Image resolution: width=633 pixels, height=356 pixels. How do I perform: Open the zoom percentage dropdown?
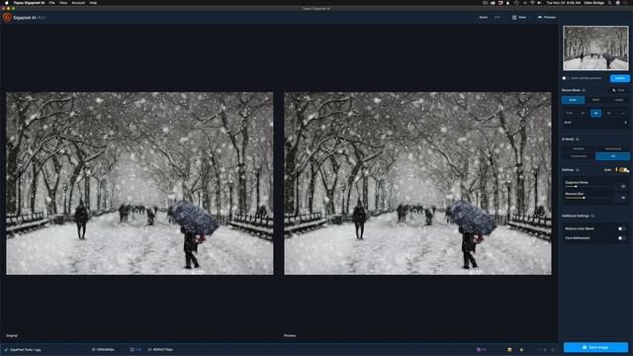(x=497, y=18)
